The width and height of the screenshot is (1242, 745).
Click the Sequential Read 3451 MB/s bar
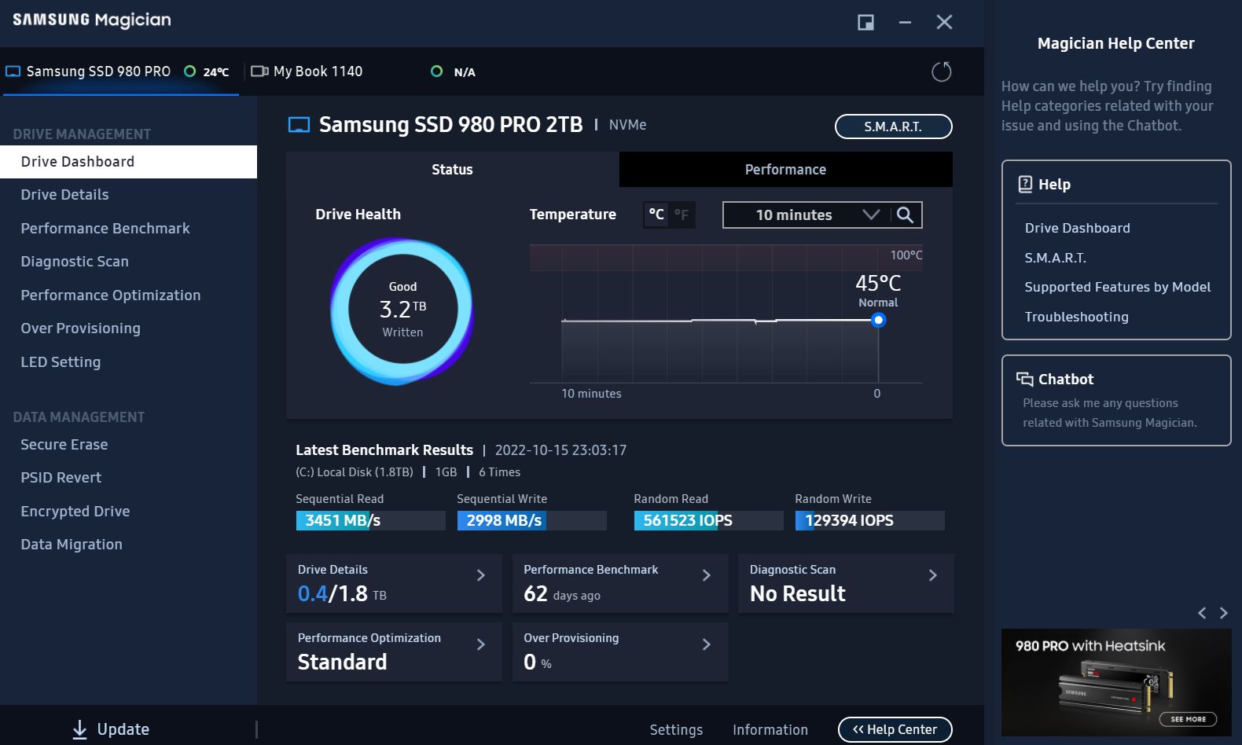370,520
